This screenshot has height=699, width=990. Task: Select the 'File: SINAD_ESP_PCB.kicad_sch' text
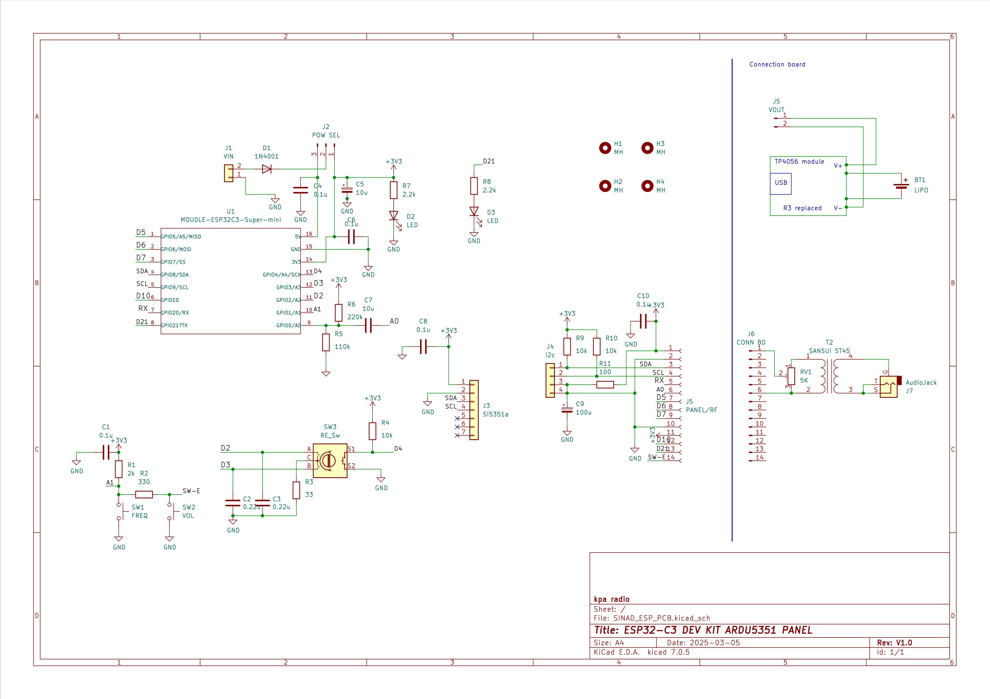[x=652, y=618]
